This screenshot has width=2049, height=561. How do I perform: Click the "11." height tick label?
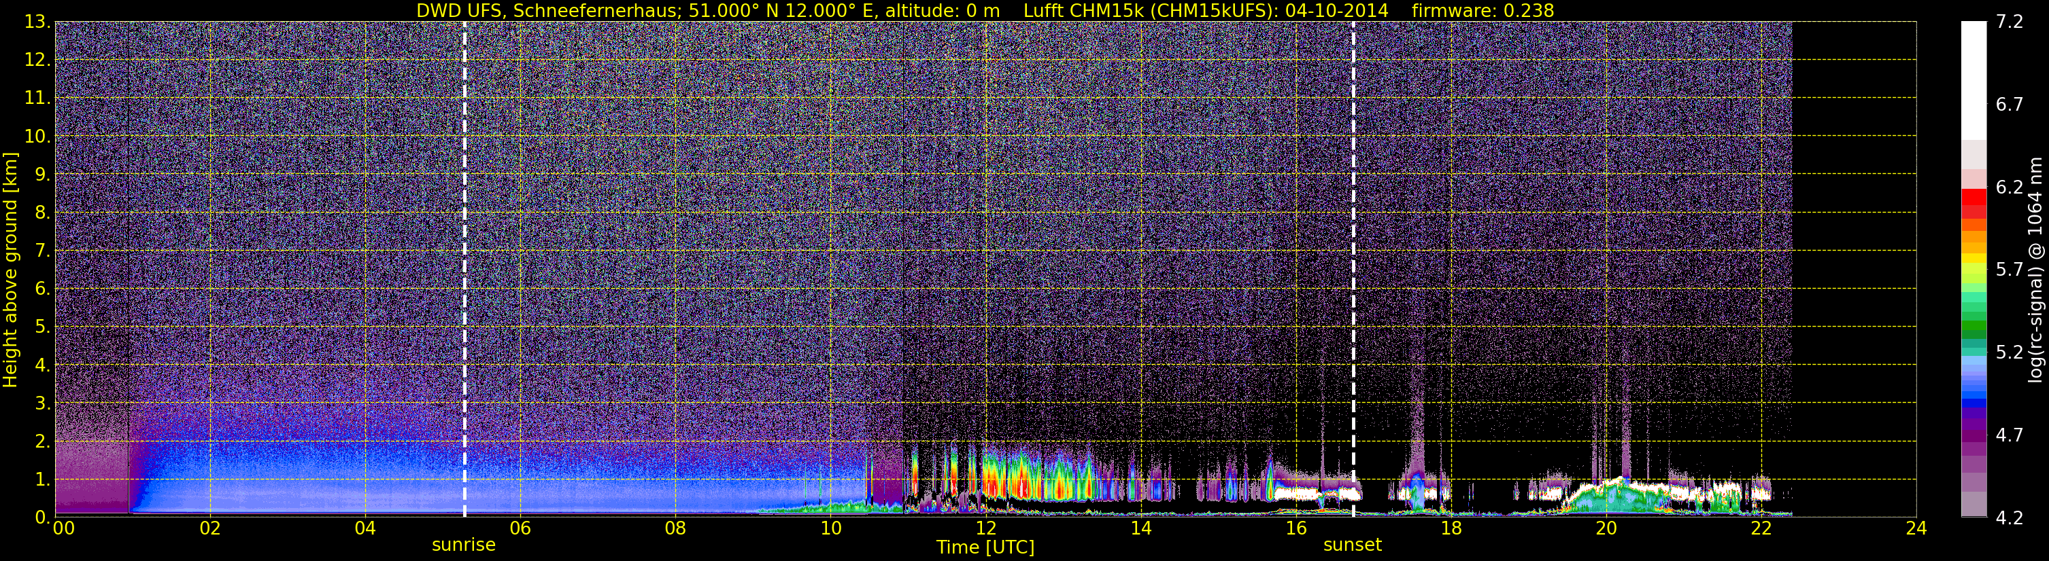tap(37, 98)
